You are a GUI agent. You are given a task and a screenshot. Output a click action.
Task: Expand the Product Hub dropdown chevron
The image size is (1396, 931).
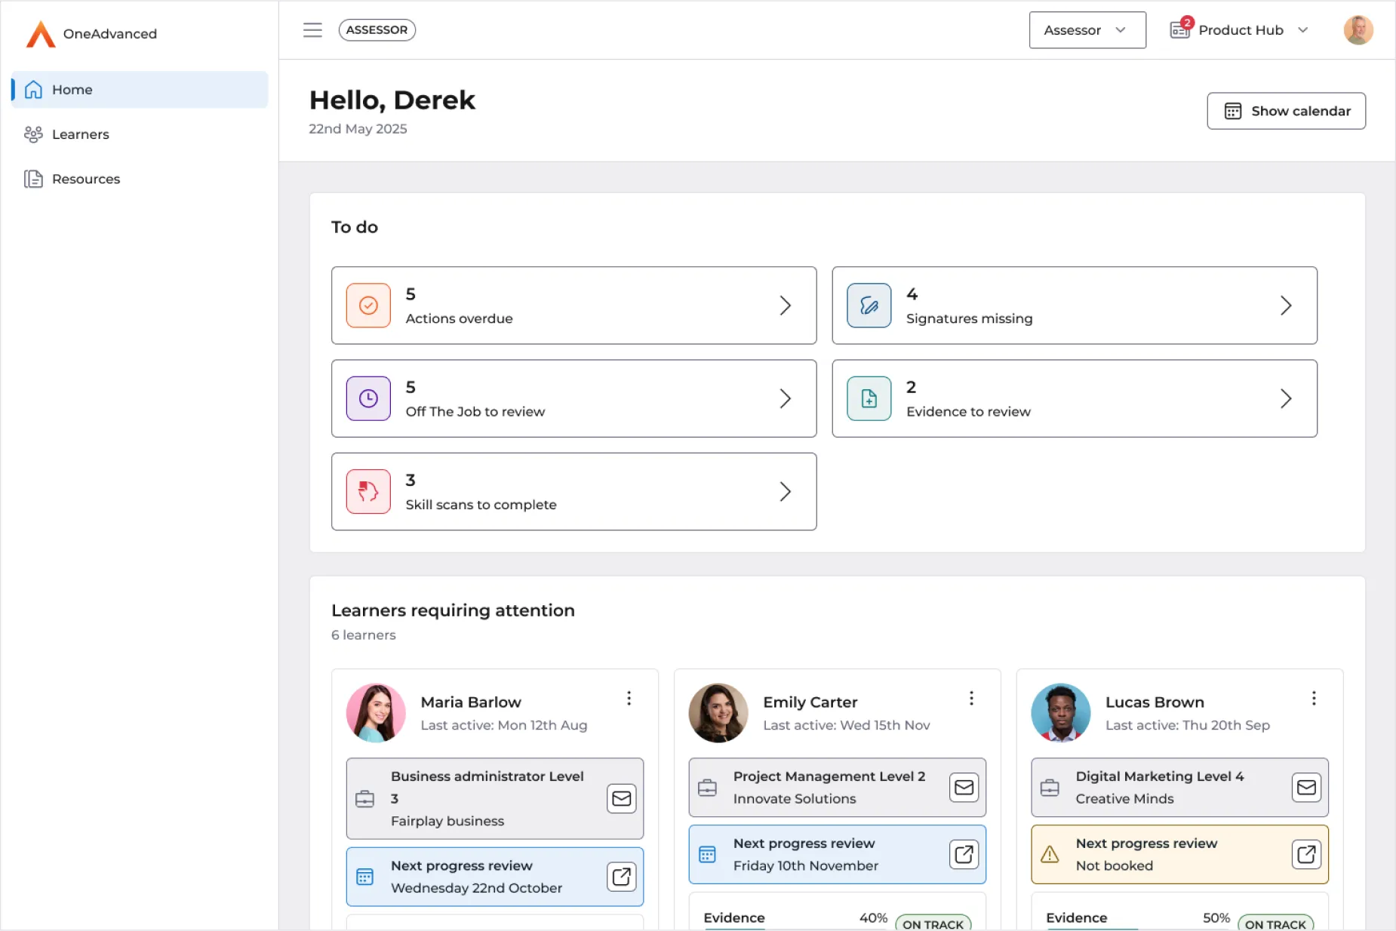(1302, 30)
